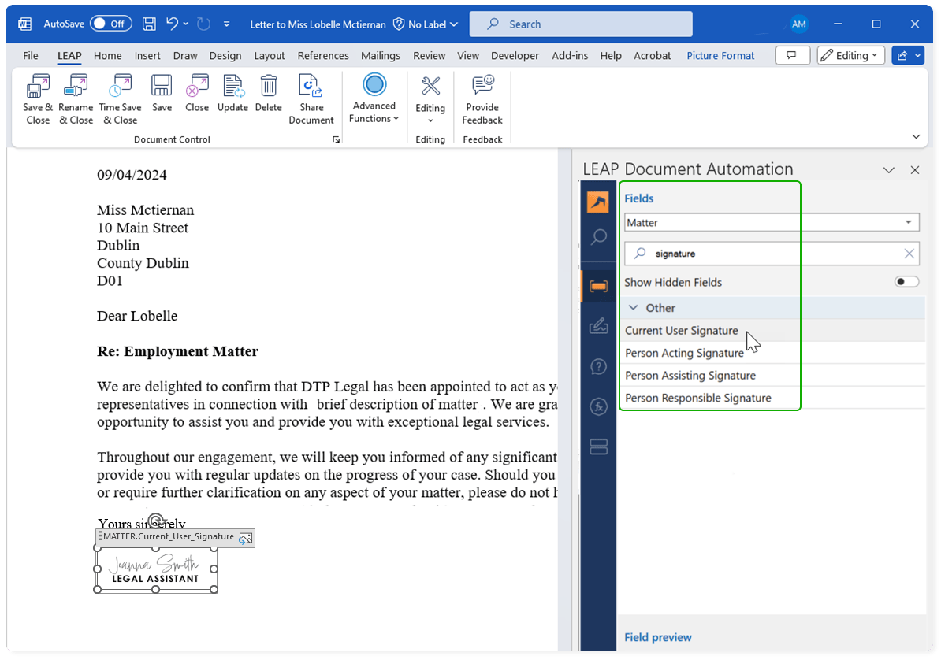Click the orange LEAP logo sidebar icon
941x671 pixels.
click(x=597, y=202)
